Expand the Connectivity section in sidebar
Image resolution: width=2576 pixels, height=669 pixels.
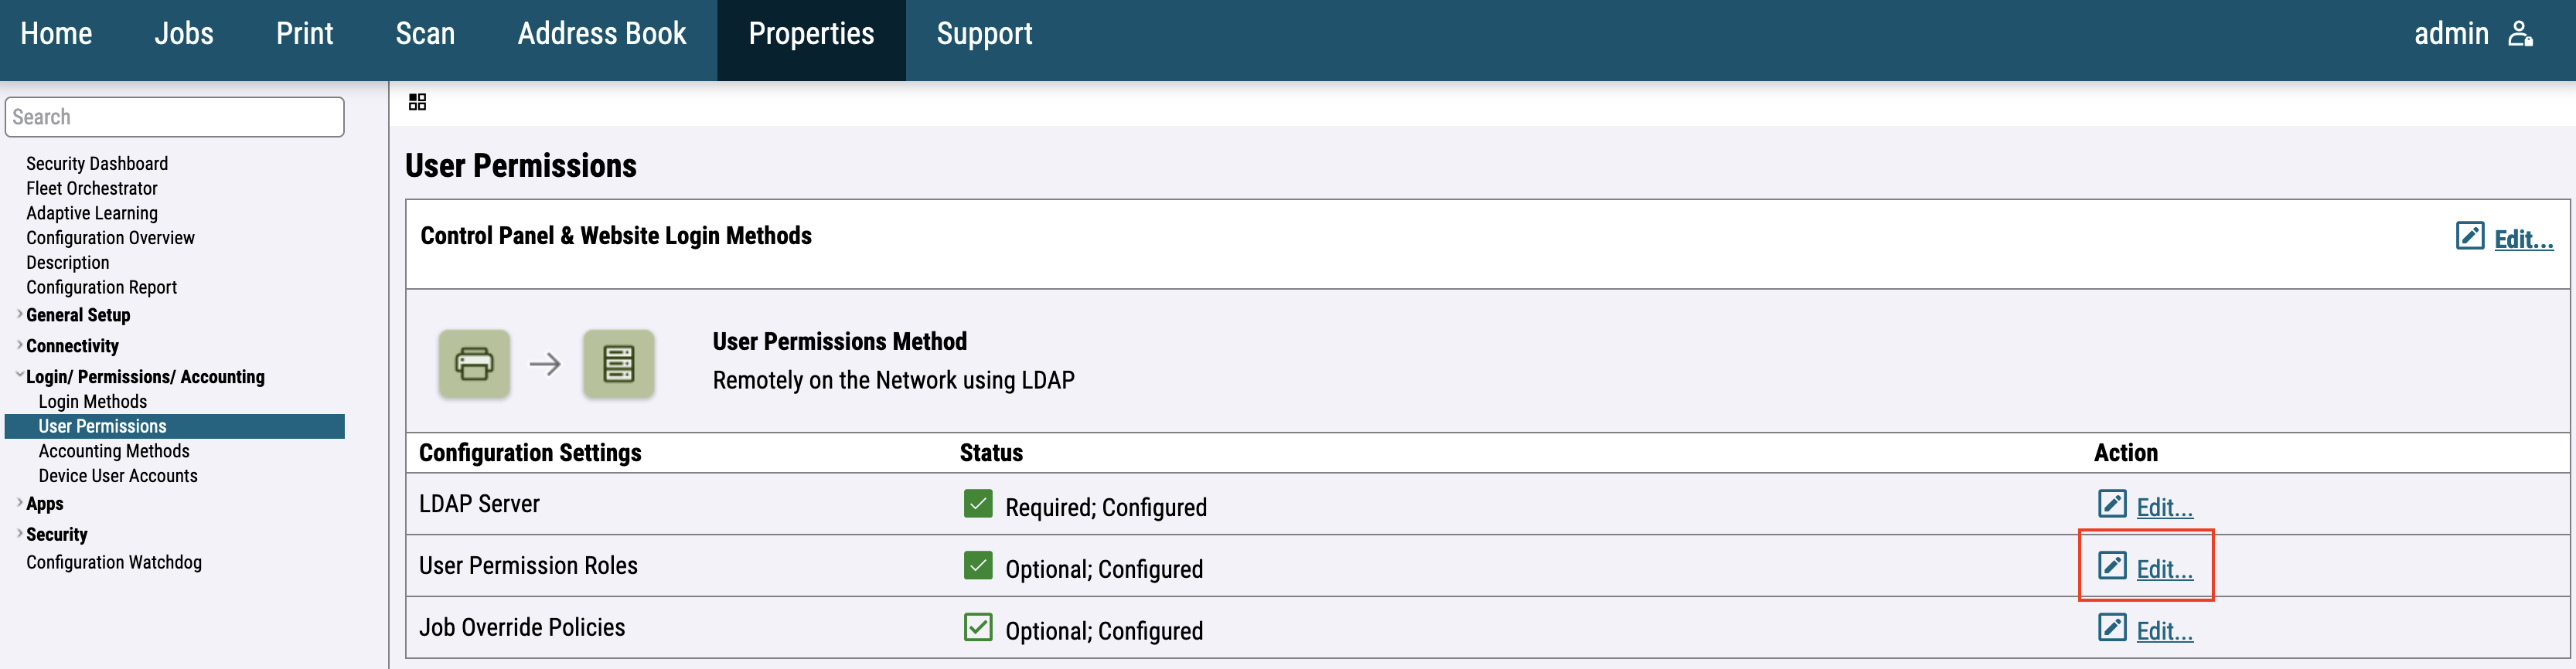pyautogui.click(x=19, y=345)
